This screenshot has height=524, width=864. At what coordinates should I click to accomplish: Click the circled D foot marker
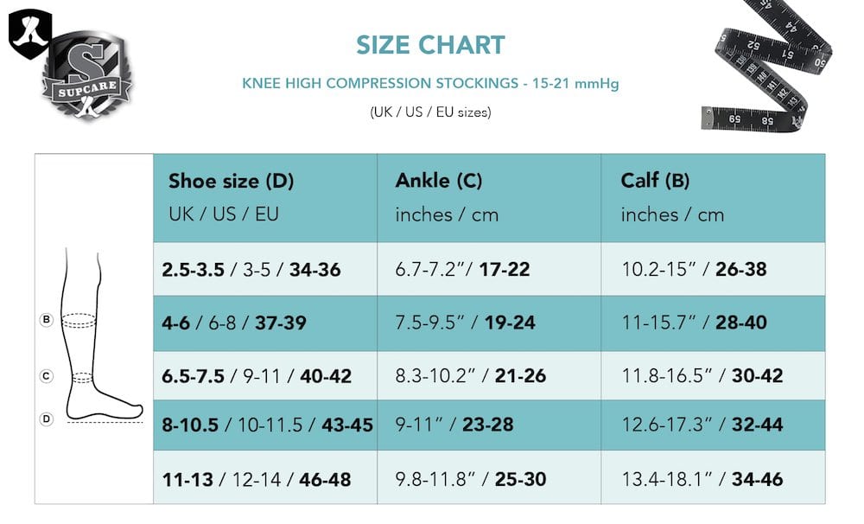[47, 419]
